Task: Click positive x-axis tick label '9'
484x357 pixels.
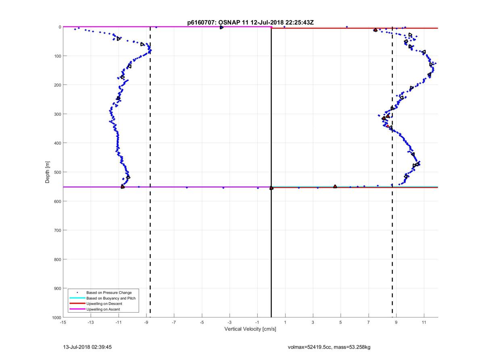Action: (396, 323)
